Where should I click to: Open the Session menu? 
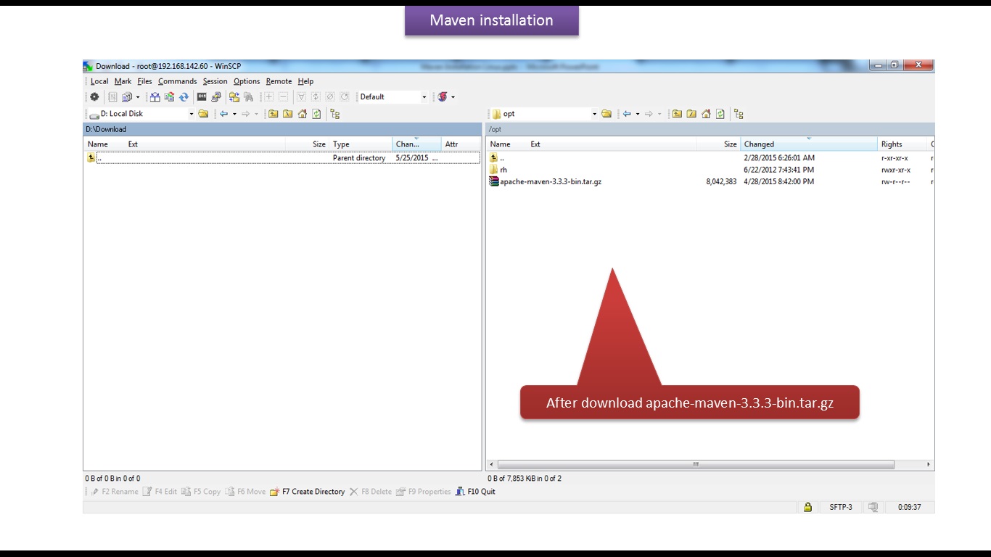tap(215, 81)
